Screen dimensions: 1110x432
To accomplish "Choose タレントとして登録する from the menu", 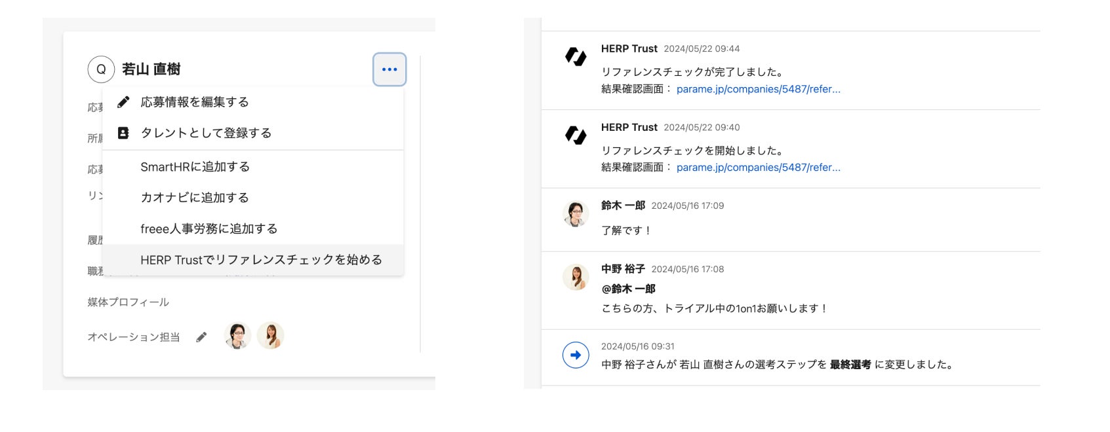I will pos(253,133).
